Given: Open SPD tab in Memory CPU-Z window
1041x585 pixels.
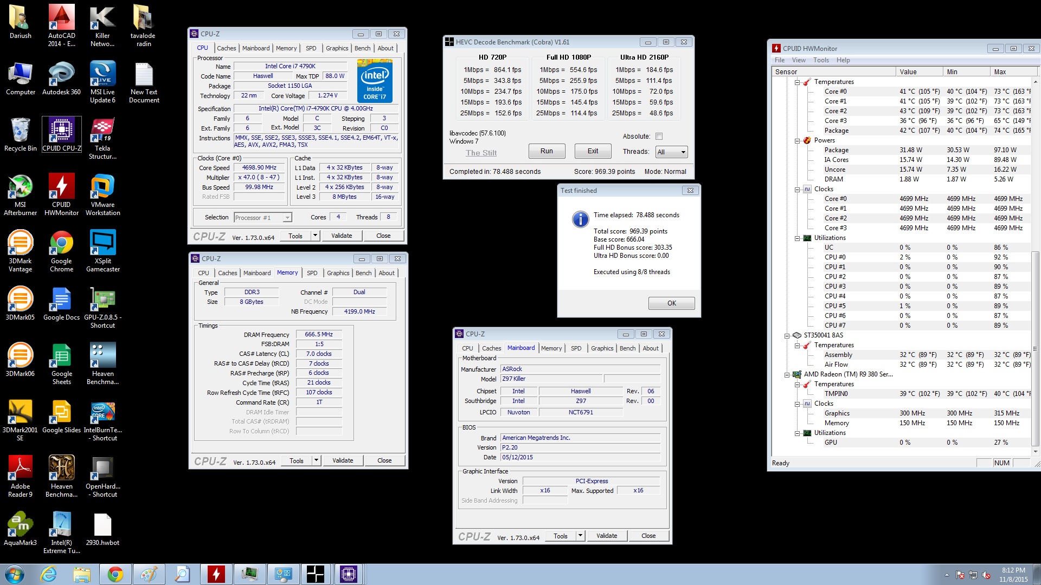Looking at the screenshot, I should click(312, 273).
